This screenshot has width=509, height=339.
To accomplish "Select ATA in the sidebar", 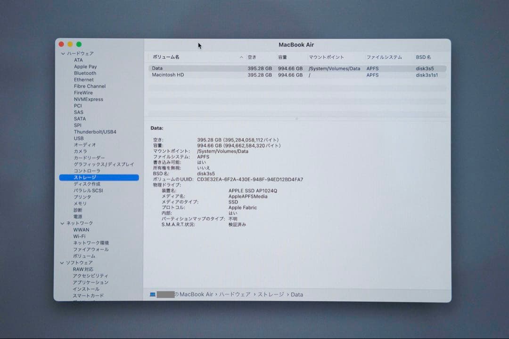I will tap(78, 60).
